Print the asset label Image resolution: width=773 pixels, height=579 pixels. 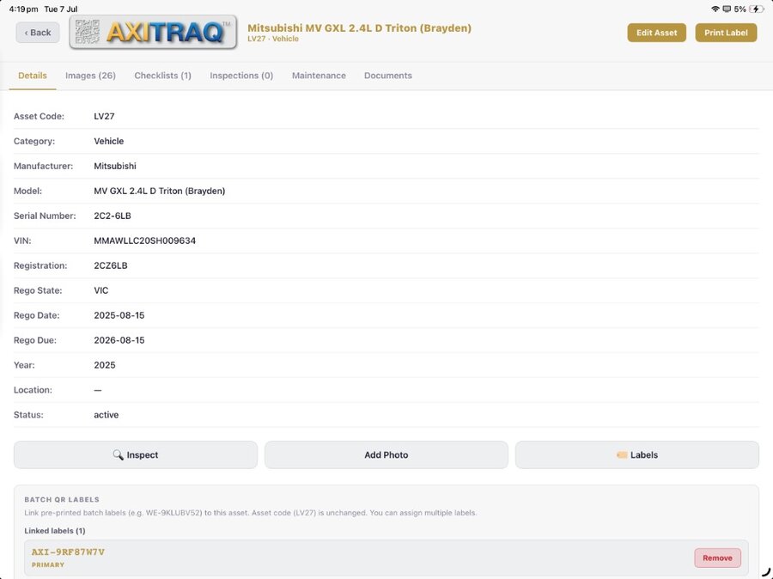click(726, 33)
